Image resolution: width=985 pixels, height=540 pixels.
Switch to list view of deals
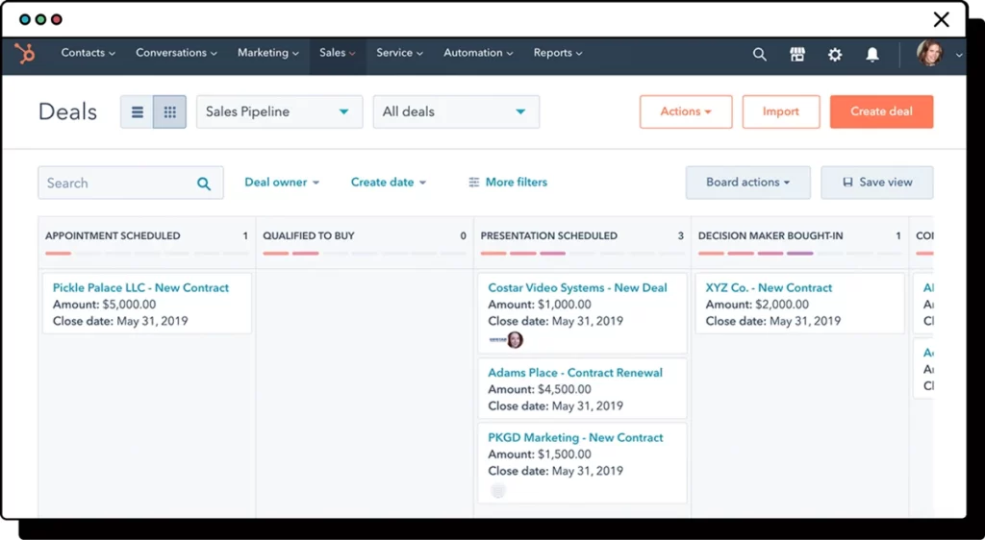(137, 111)
